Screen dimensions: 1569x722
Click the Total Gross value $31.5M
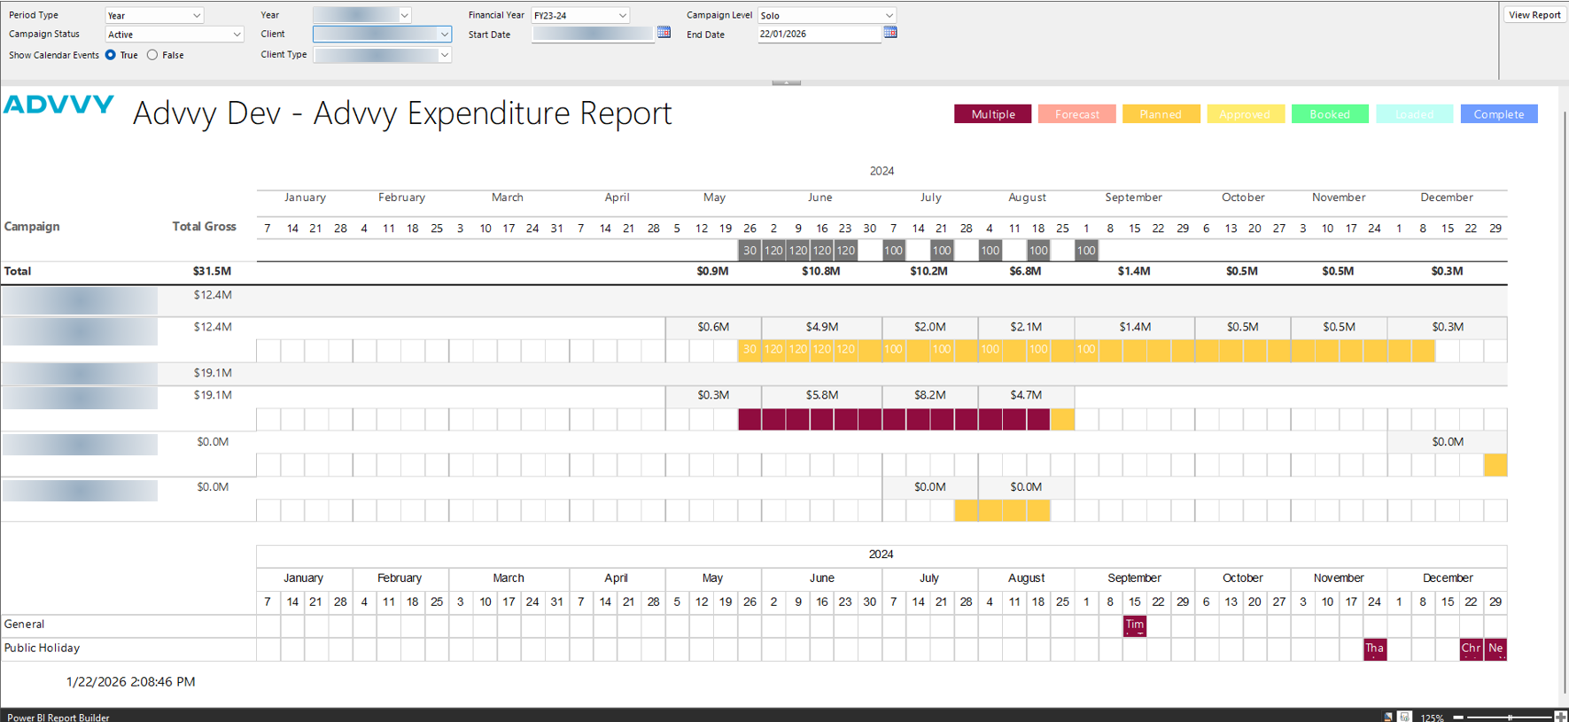click(213, 271)
